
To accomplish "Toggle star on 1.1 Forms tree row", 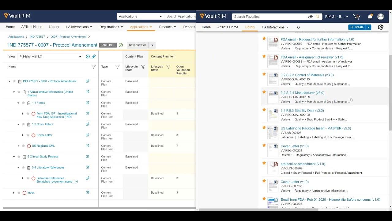I will (23, 103).
